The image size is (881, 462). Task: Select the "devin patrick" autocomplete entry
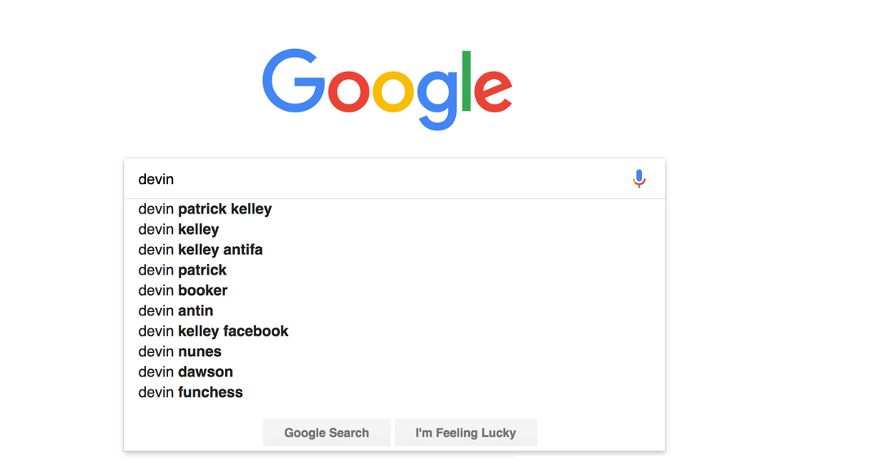pyautogui.click(x=183, y=271)
